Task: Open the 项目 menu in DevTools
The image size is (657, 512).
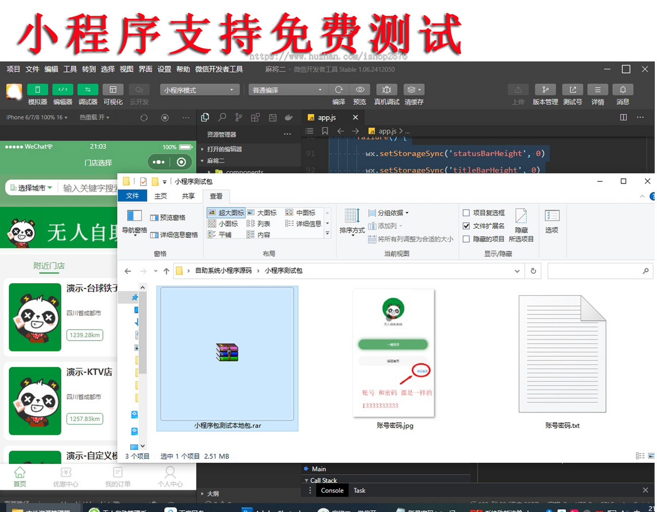Action: (x=13, y=69)
